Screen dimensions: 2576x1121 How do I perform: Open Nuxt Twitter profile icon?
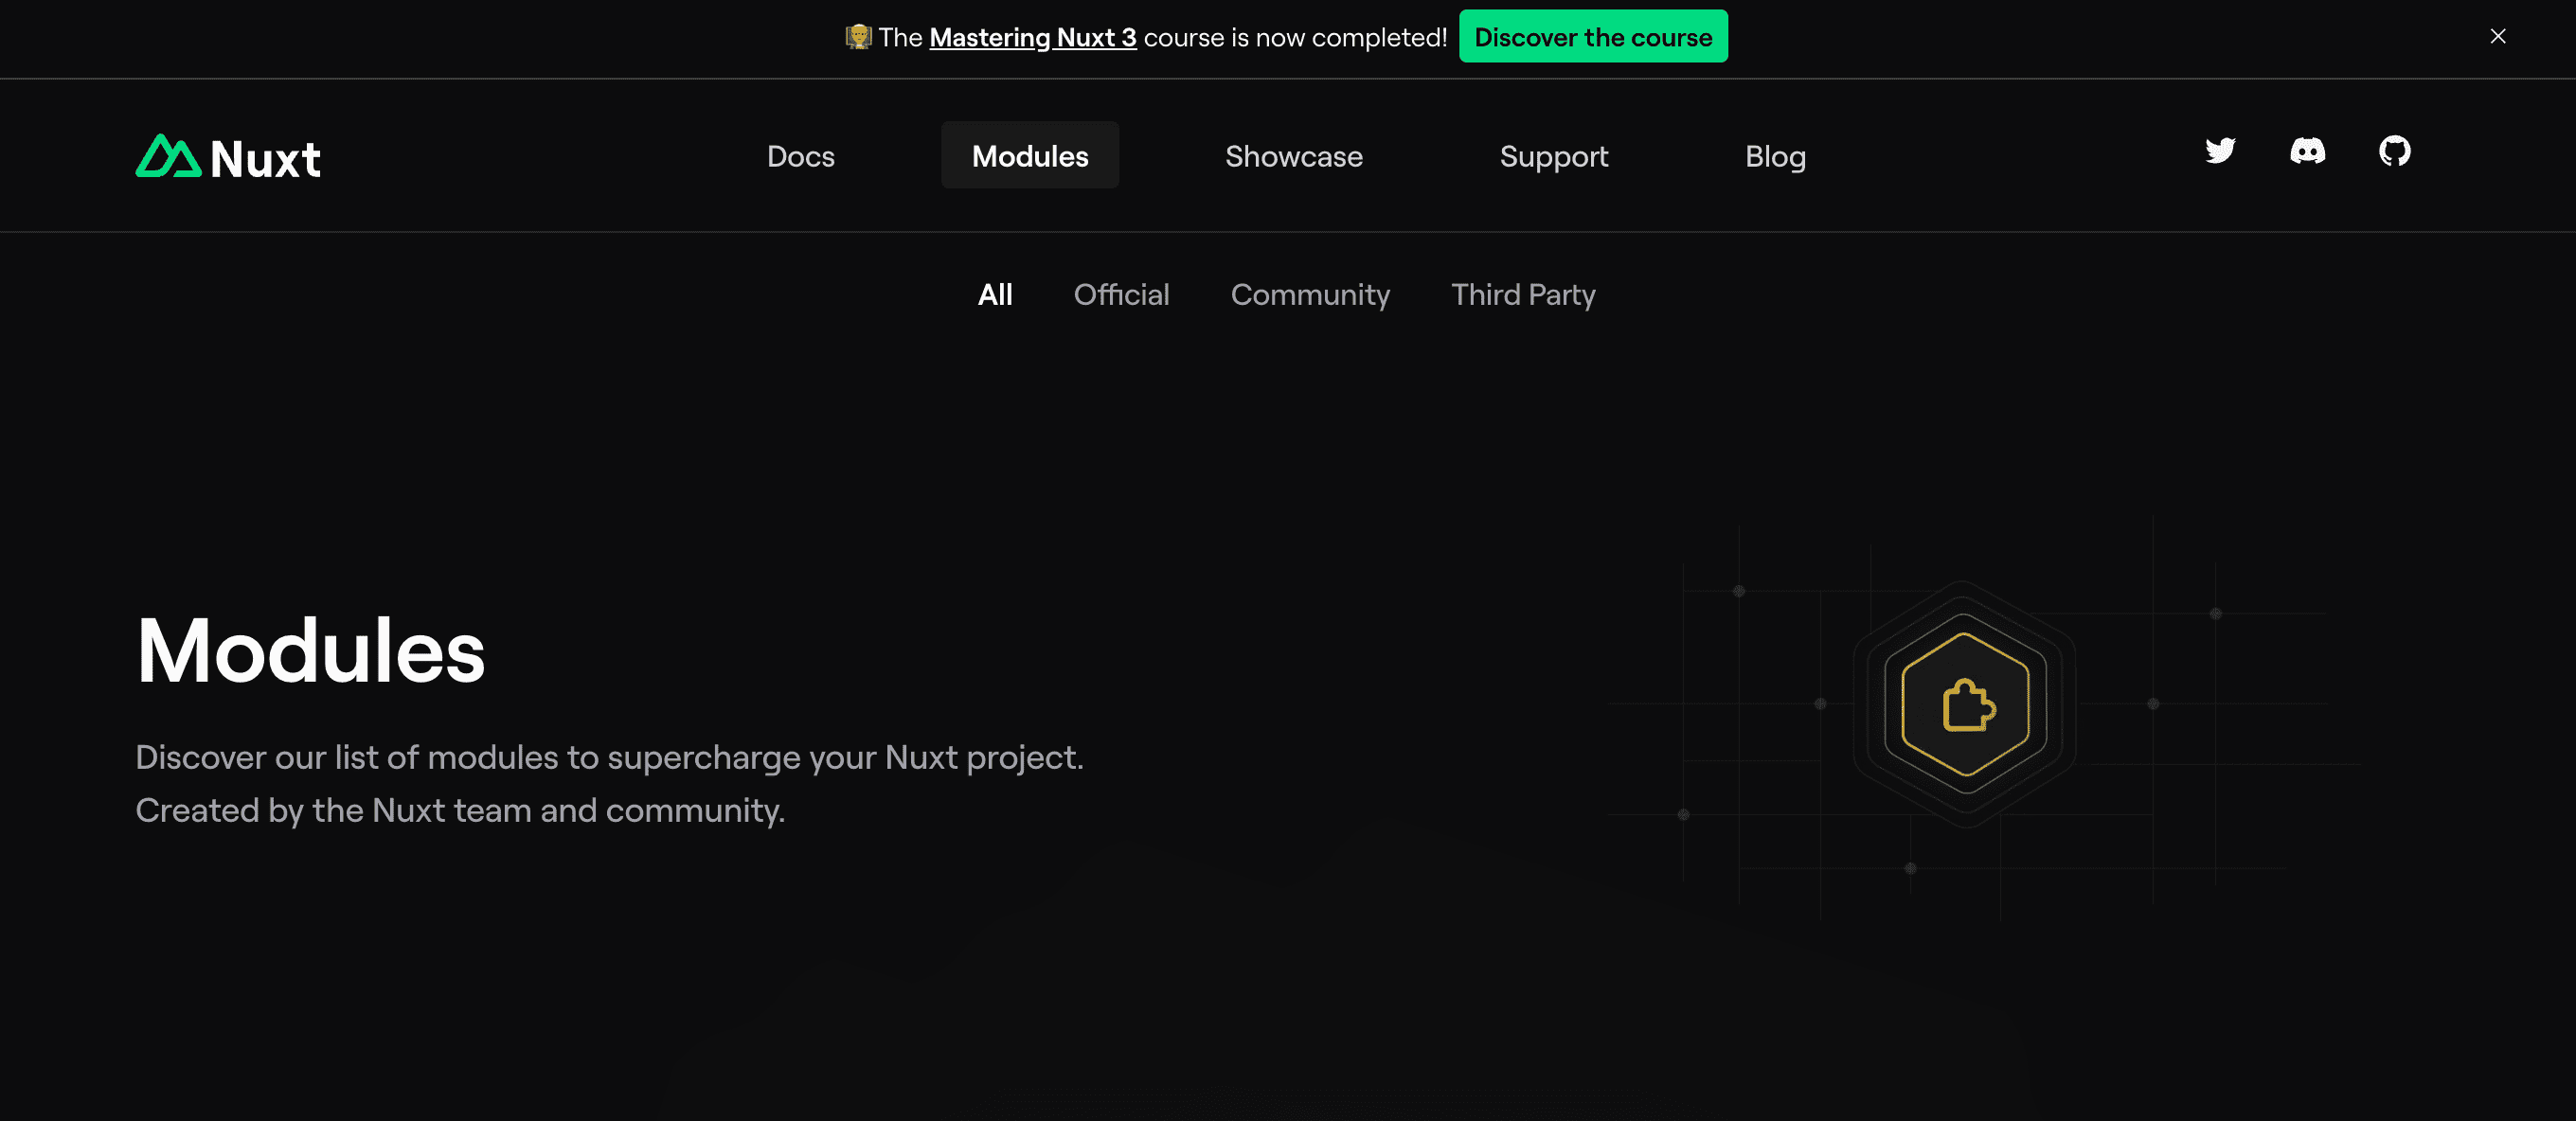[x=2220, y=151]
